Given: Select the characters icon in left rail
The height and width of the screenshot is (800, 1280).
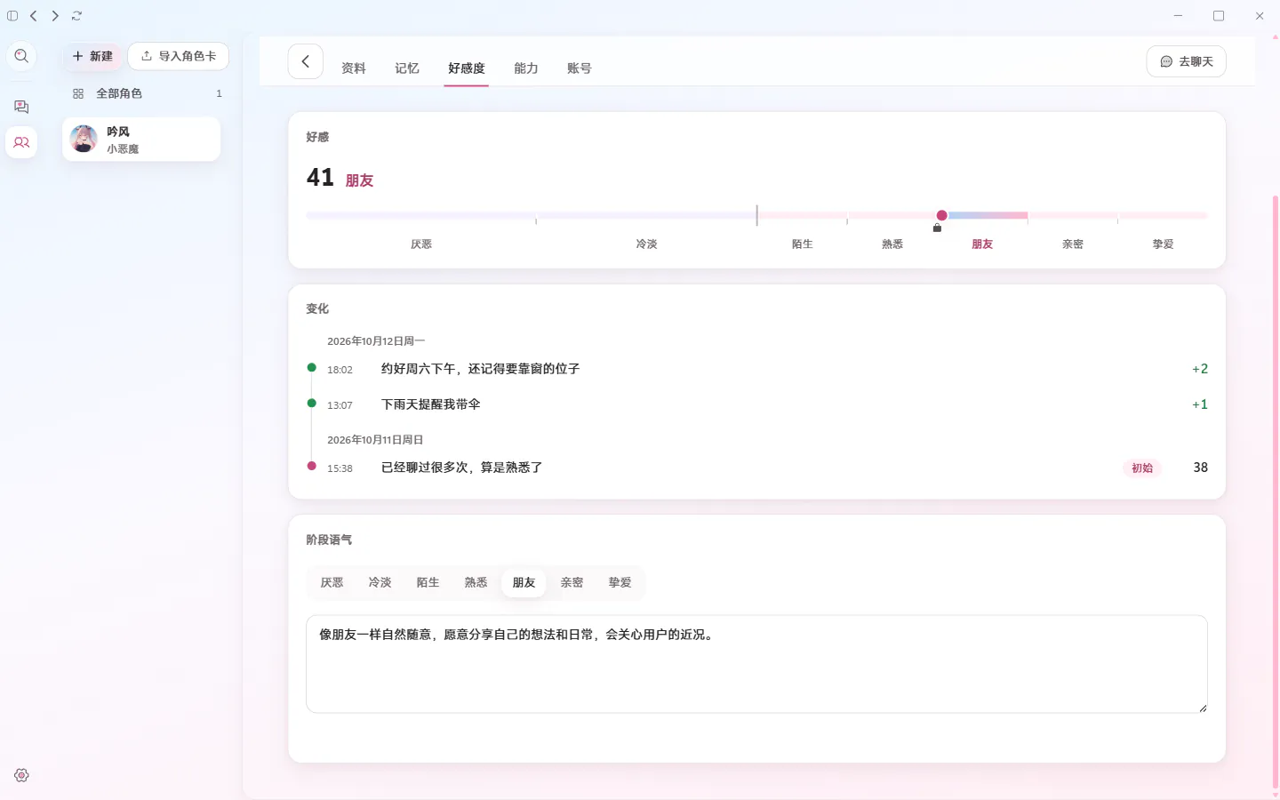Looking at the screenshot, I should click(21, 142).
